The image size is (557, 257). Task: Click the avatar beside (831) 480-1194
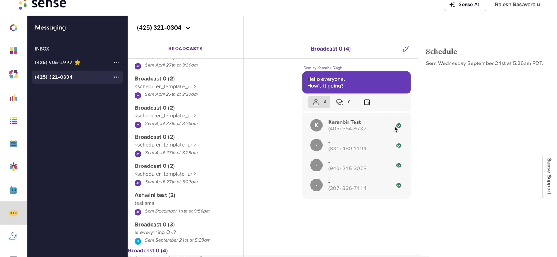click(x=316, y=145)
